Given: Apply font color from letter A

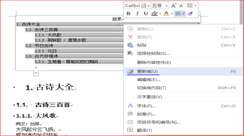Looking at the screenshot, I should [x=166, y=14].
